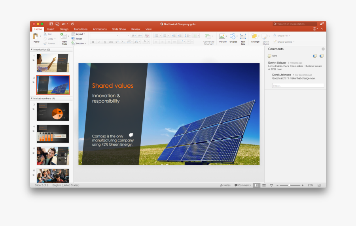Switch to Slide Sorter view
The width and height of the screenshot is (356, 226).
pyautogui.click(x=264, y=185)
